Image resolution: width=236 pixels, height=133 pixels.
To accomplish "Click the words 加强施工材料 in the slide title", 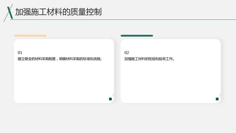I will point(39,12).
